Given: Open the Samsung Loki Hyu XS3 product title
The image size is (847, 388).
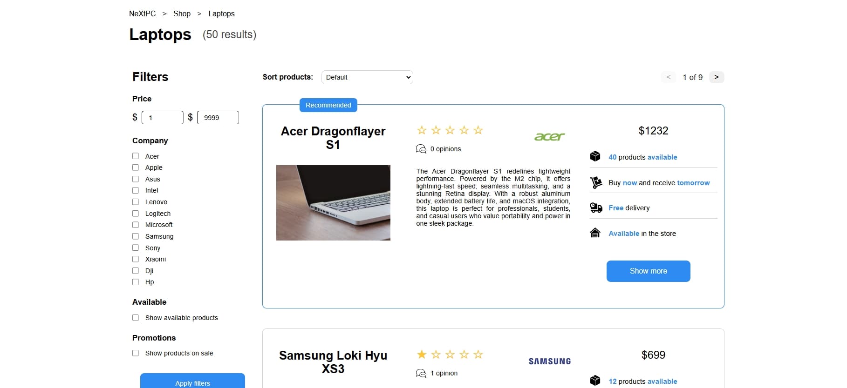Looking at the screenshot, I should (333, 362).
